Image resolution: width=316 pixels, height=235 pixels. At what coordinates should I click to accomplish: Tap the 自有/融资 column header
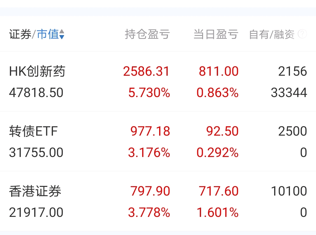pos(272,34)
